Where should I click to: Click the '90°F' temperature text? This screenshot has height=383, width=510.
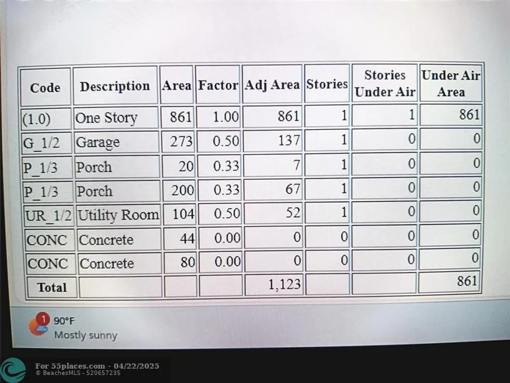(x=64, y=321)
